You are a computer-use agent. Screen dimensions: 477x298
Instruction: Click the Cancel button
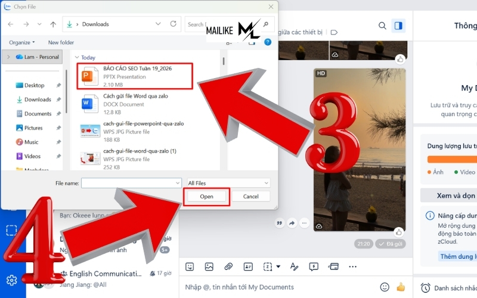tap(250, 197)
